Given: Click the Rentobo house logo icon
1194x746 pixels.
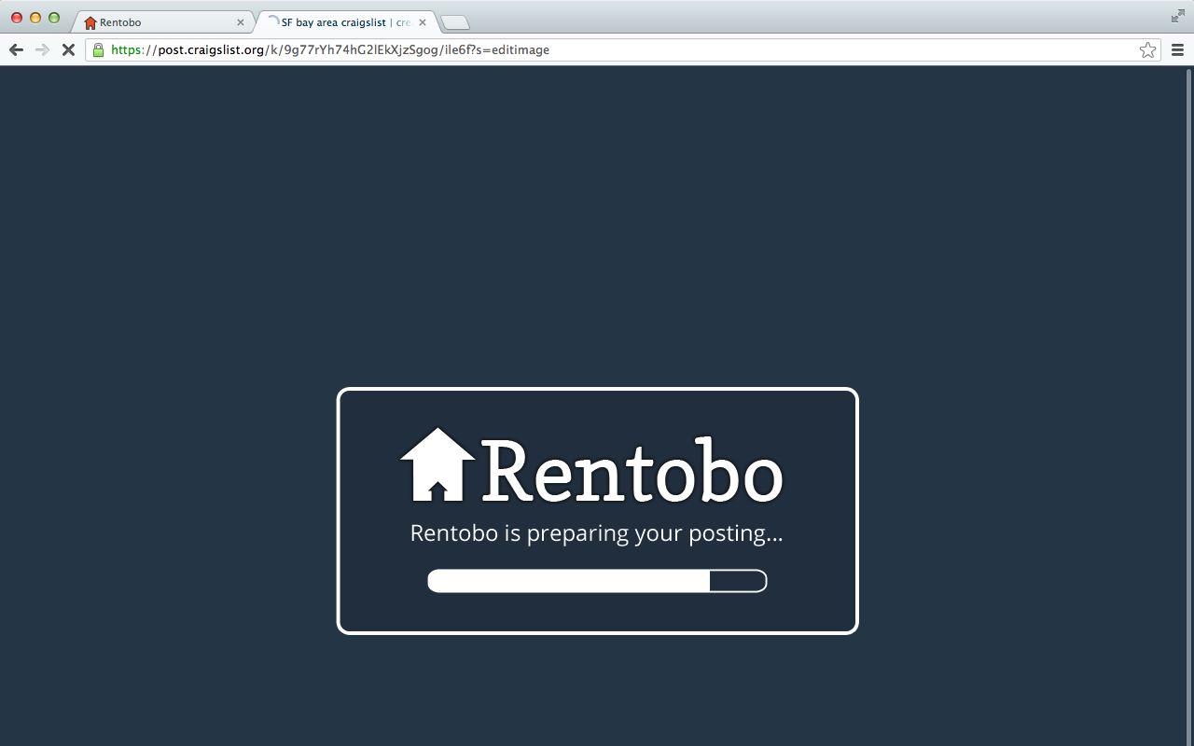Looking at the screenshot, I should 437,464.
